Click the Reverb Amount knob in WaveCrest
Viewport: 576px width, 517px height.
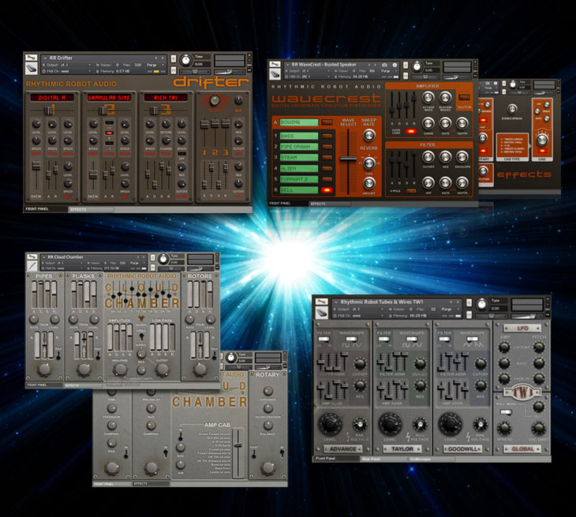[368, 182]
